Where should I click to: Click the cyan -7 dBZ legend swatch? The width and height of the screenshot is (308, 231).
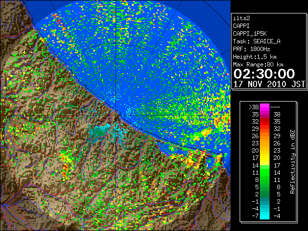(x=265, y=216)
